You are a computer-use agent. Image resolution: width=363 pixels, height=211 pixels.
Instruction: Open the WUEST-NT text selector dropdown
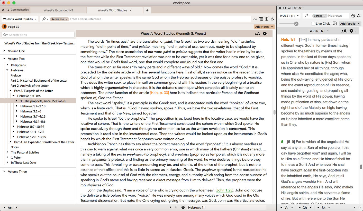289,16
